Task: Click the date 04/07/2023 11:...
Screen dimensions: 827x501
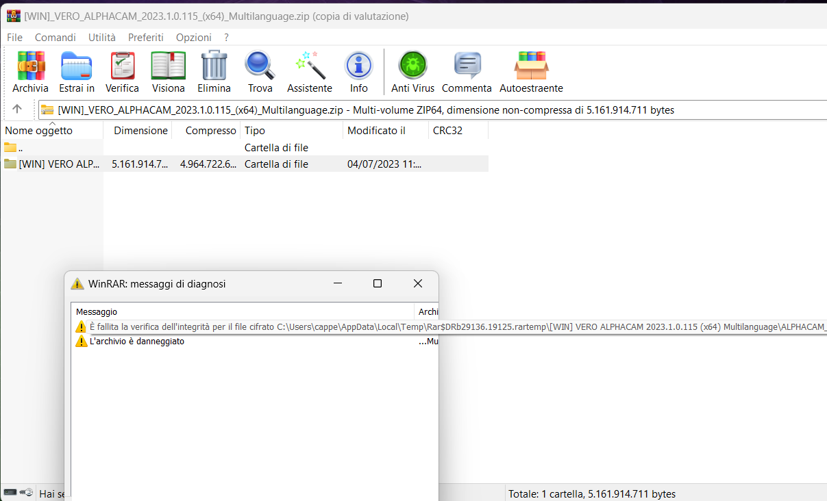Action: [384, 164]
